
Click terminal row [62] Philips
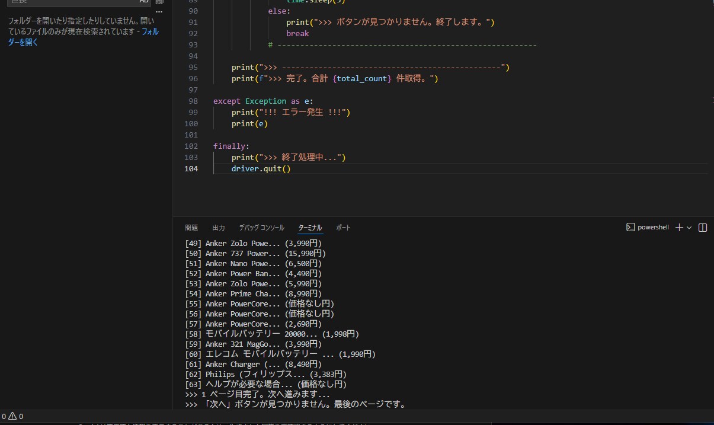(x=265, y=375)
